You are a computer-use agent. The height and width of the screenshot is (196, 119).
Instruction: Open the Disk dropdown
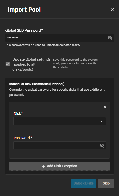pos(59,121)
